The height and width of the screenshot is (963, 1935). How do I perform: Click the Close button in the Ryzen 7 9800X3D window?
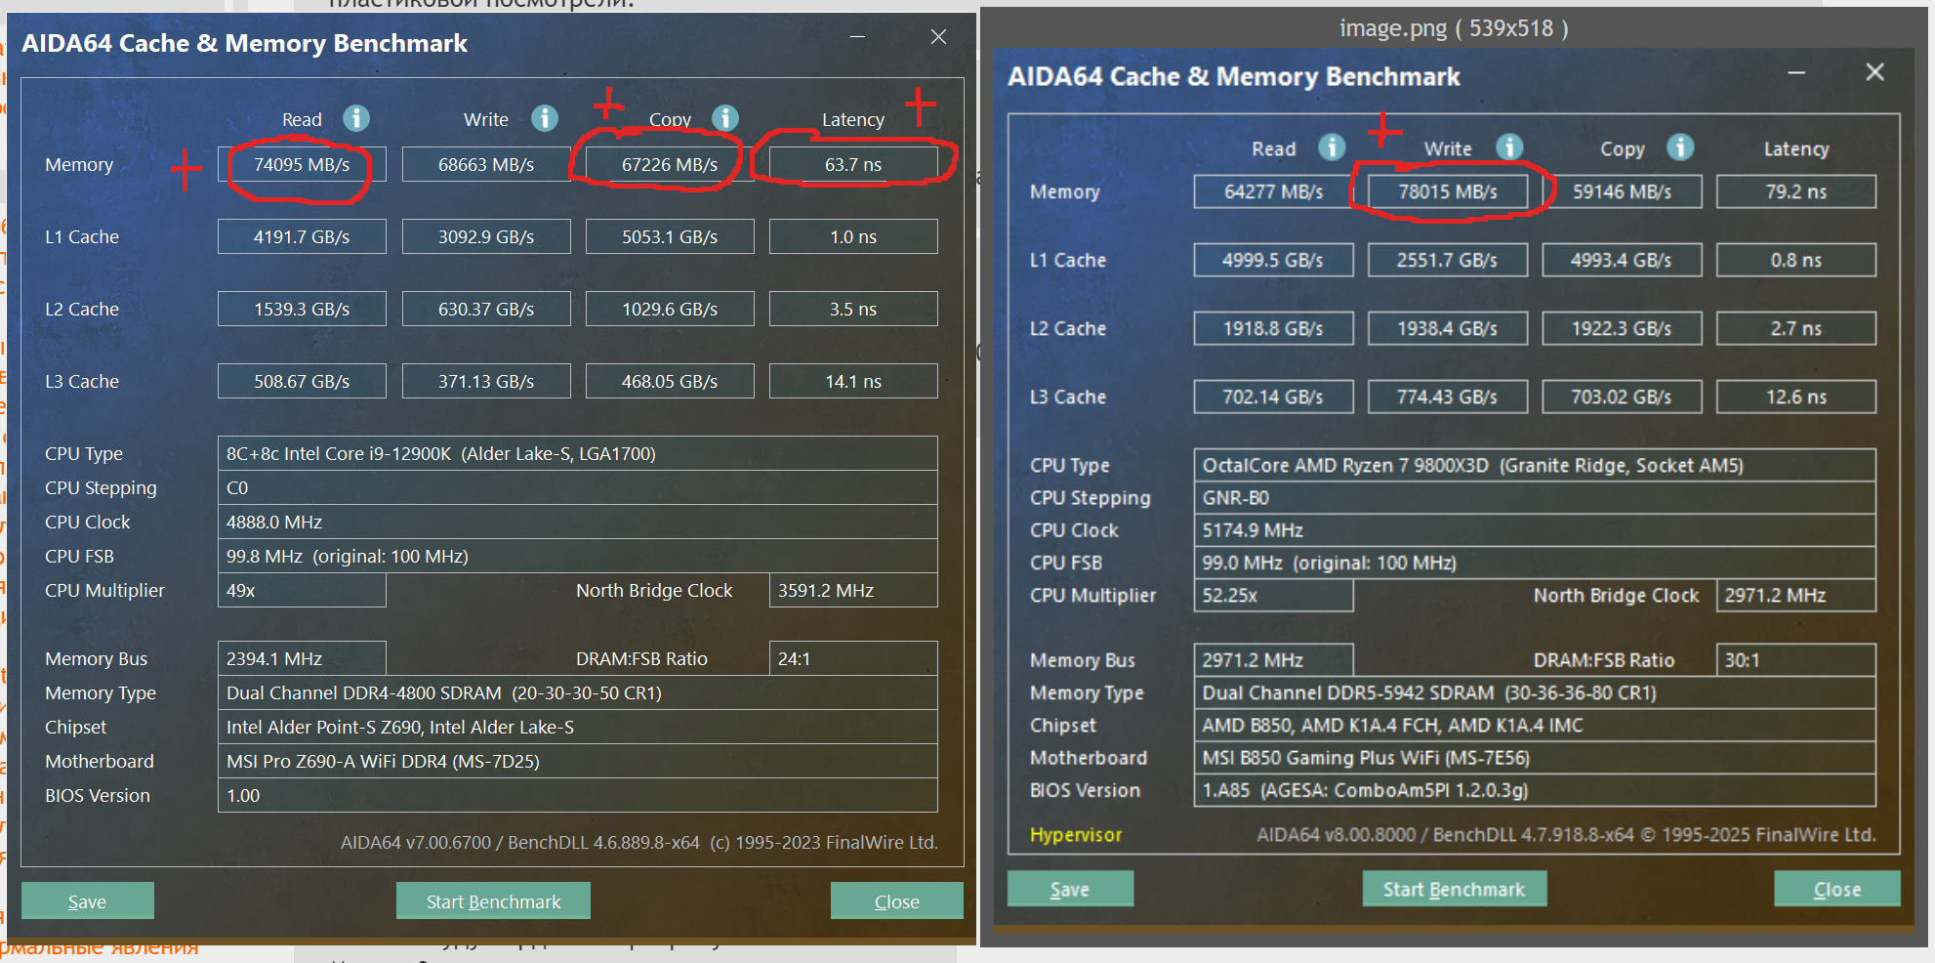click(x=1837, y=889)
